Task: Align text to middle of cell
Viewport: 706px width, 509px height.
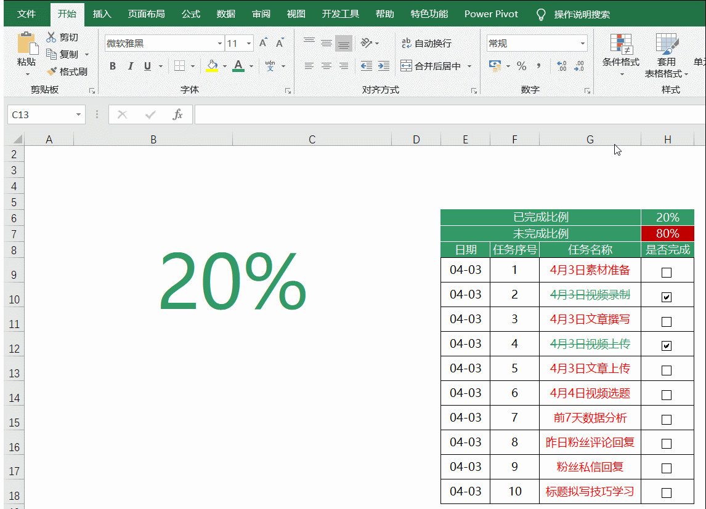Action: [326, 42]
